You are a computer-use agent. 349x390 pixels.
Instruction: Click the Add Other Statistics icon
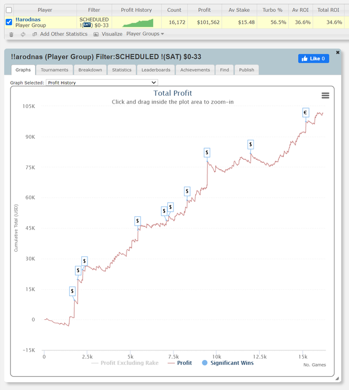tap(35, 34)
